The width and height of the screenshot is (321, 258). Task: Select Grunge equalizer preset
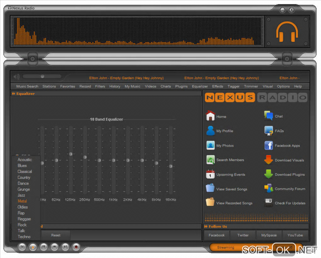tap(24, 189)
